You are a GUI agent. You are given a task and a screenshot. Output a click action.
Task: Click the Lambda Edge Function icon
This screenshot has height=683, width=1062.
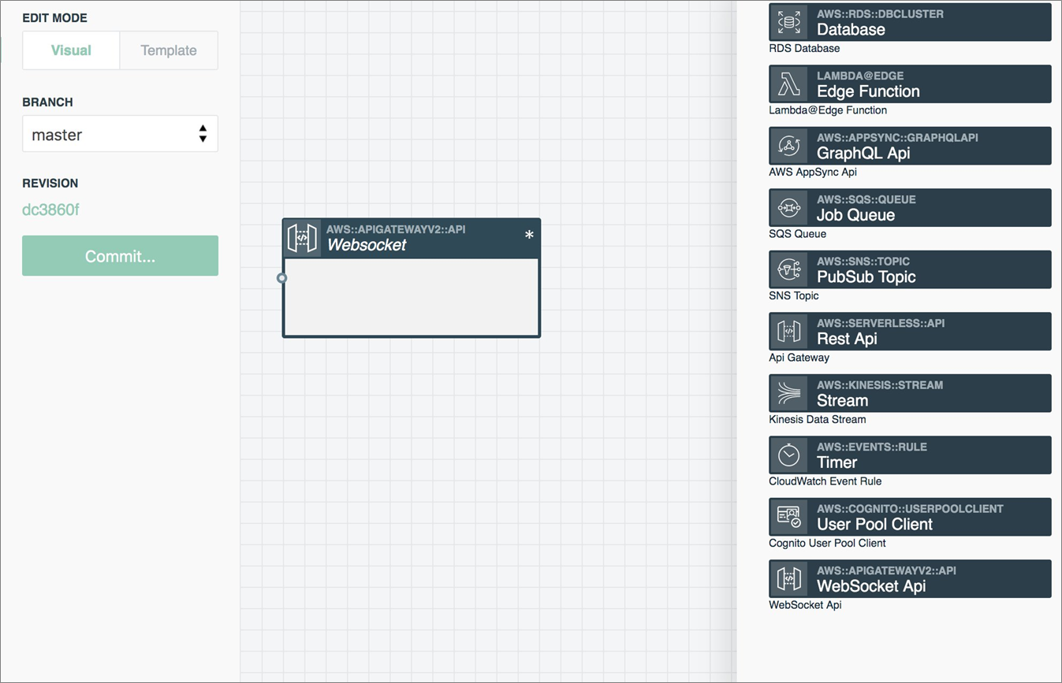[788, 84]
